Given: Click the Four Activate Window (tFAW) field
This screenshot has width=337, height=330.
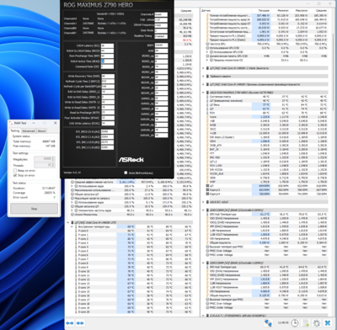Looking at the screenshot, I should click(x=108, y=118).
